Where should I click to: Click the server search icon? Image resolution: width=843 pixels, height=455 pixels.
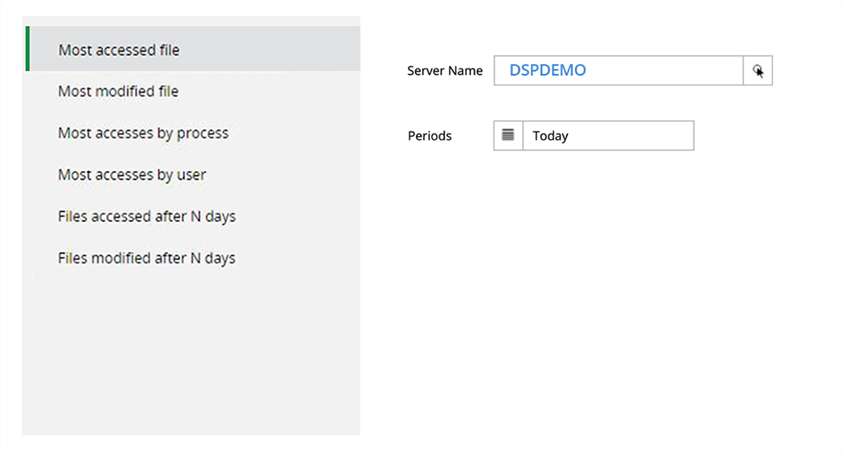point(758,71)
